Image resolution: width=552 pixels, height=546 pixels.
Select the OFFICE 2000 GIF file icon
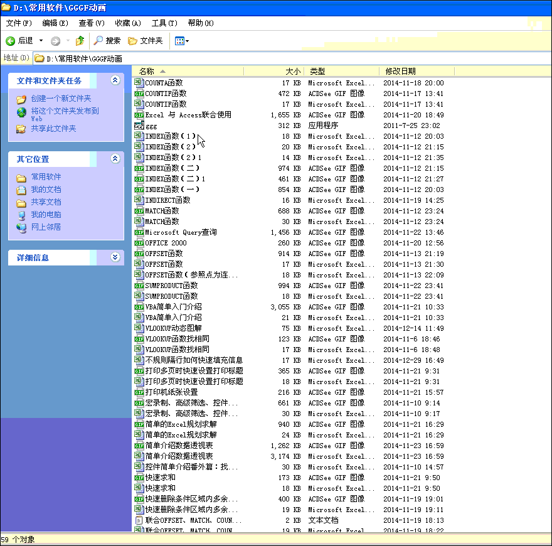pyautogui.click(x=139, y=243)
